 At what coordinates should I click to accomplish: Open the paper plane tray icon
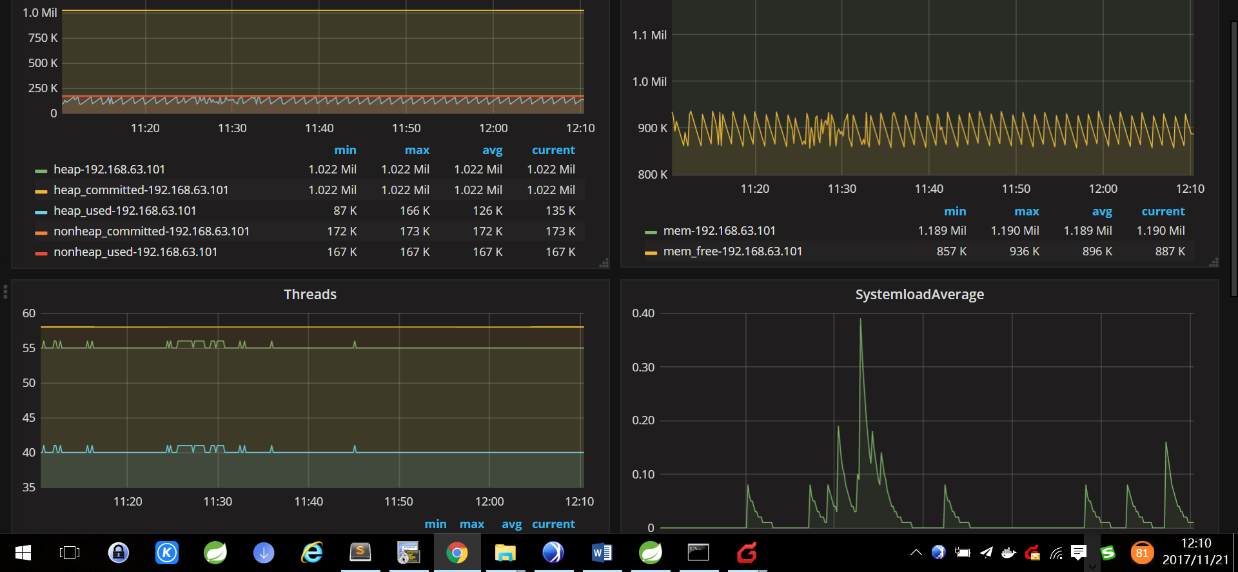987,552
